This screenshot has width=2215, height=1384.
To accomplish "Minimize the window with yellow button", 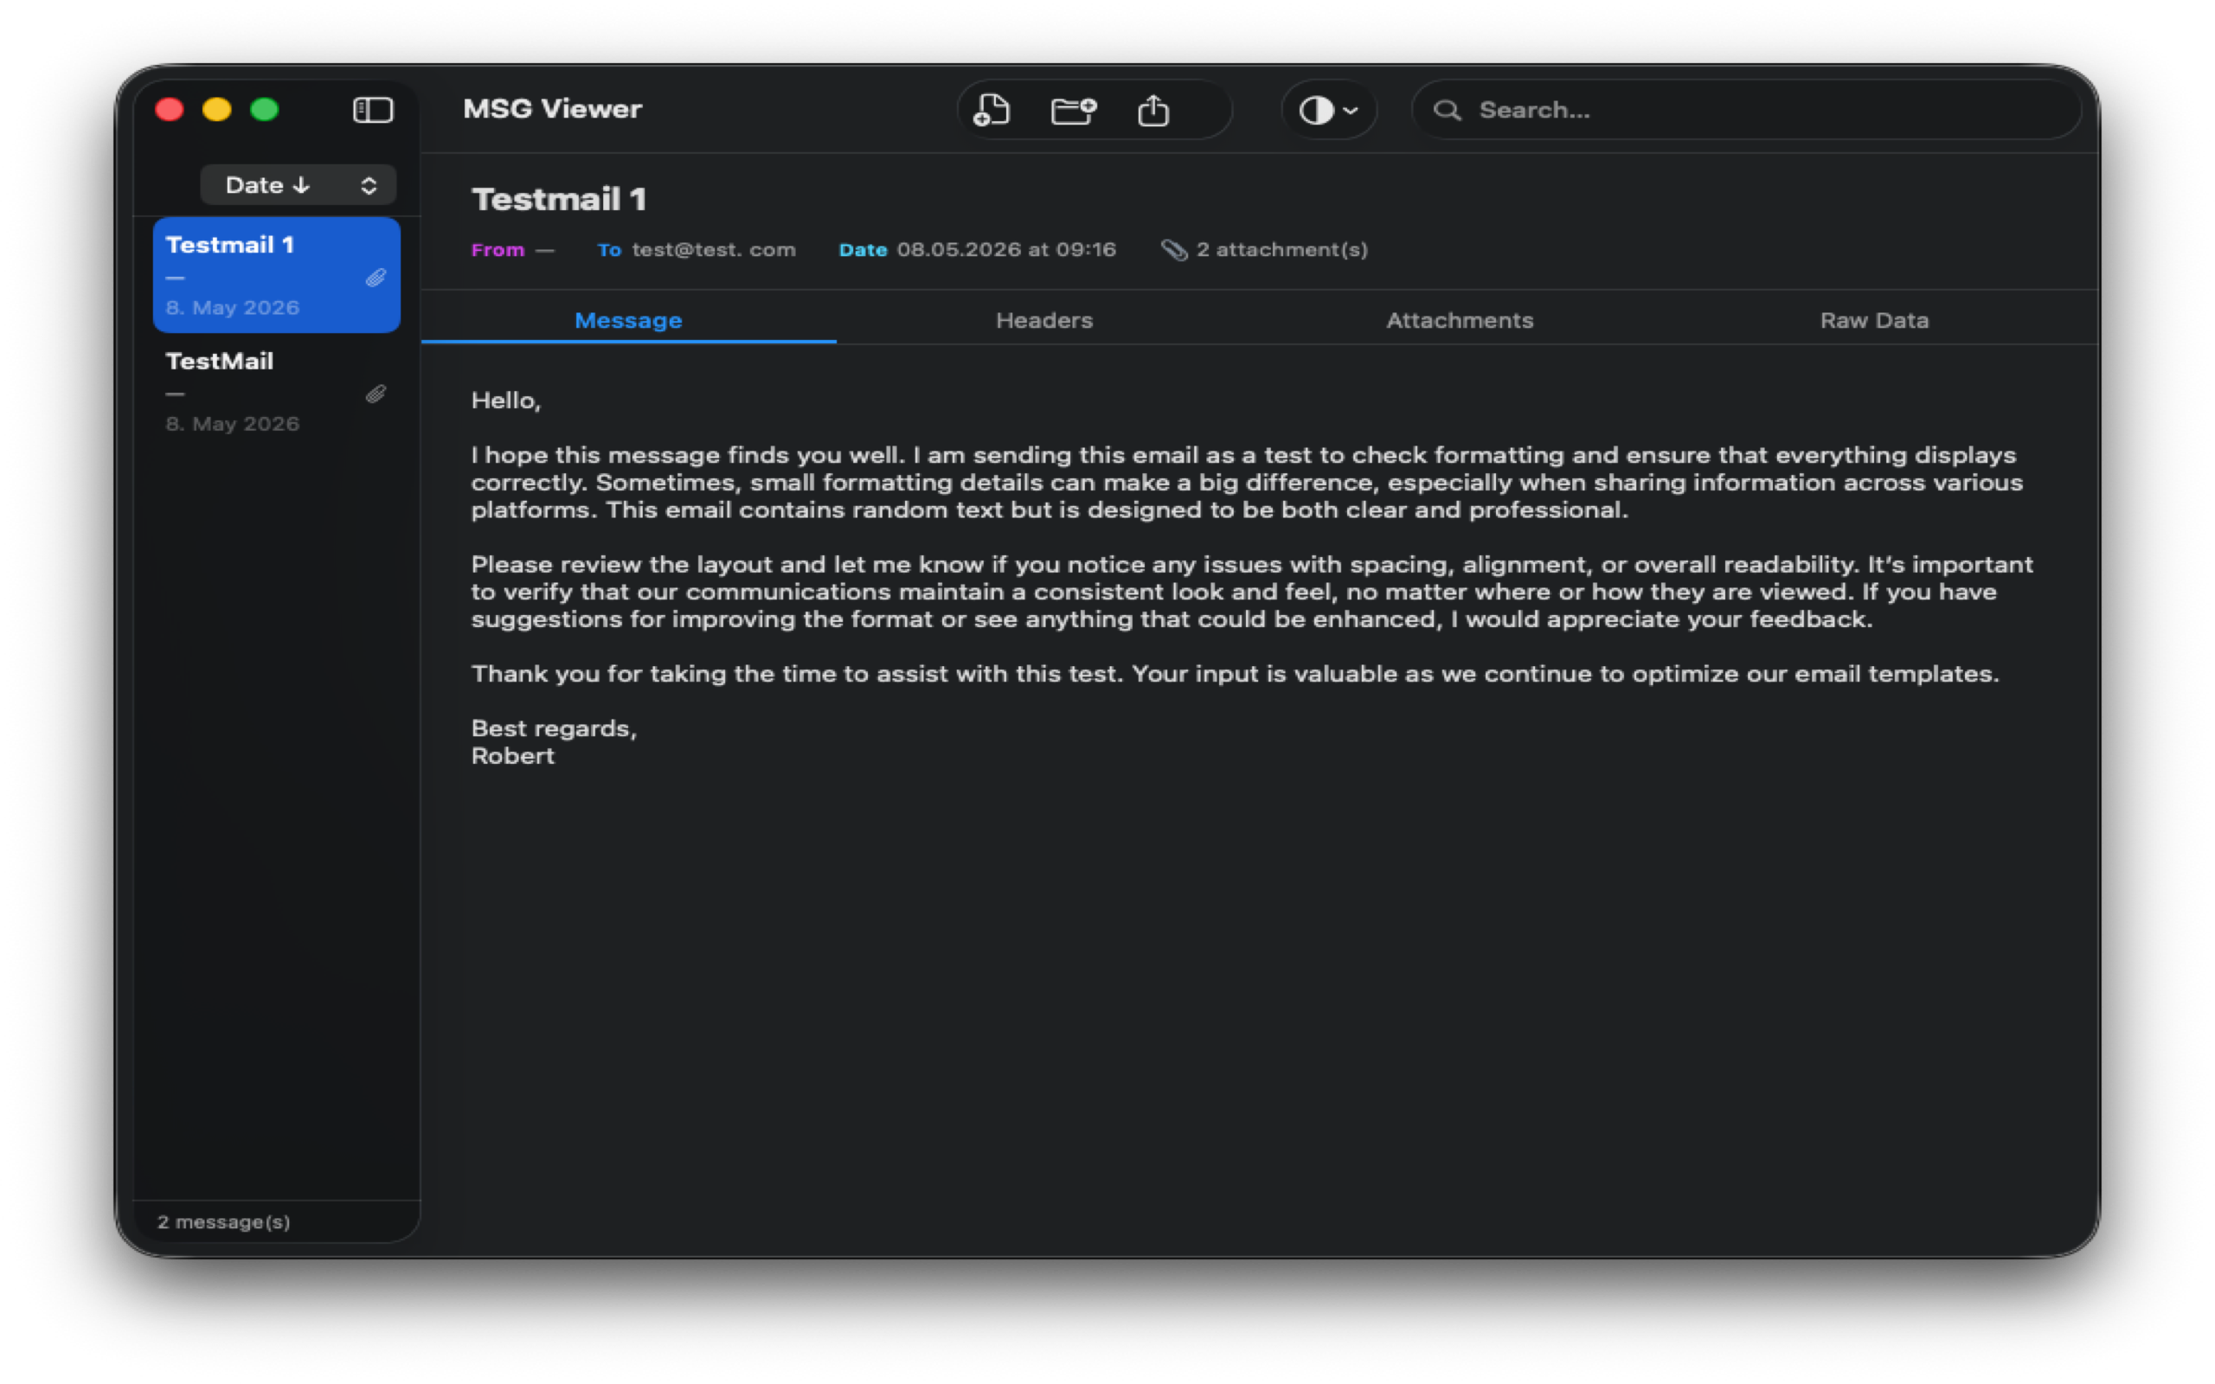I will pos(217,110).
